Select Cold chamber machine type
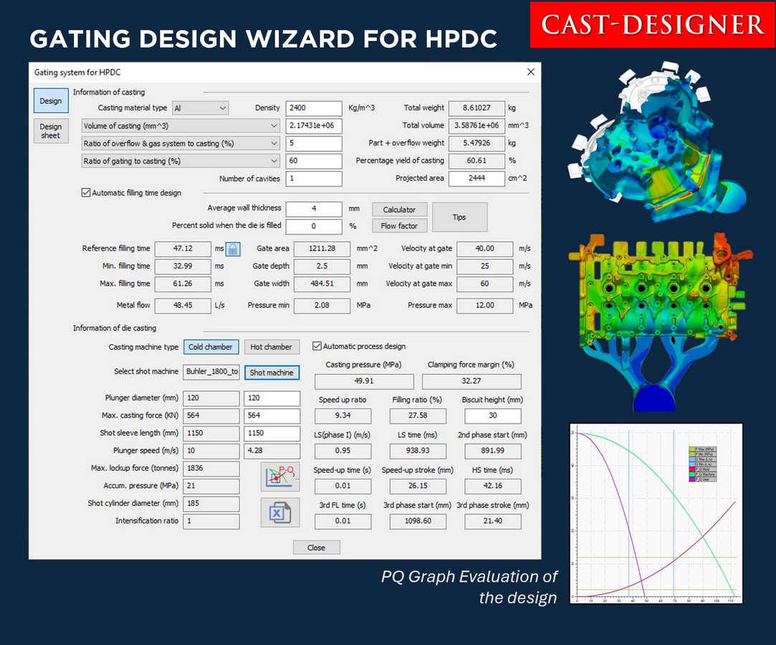The image size is (776, 645). tap(210, 347)
